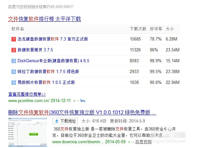197x148 pixels.
Task: Click the blue bow icon after pconline URL
Action: click(83, 101)
